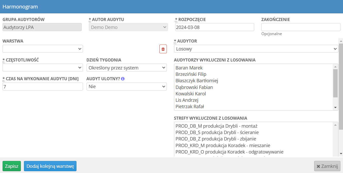The height and width of the screenshot is (173, 343).
Task: Expand the Audytor dropdown showing Losowy
Action: coord(256,49)
